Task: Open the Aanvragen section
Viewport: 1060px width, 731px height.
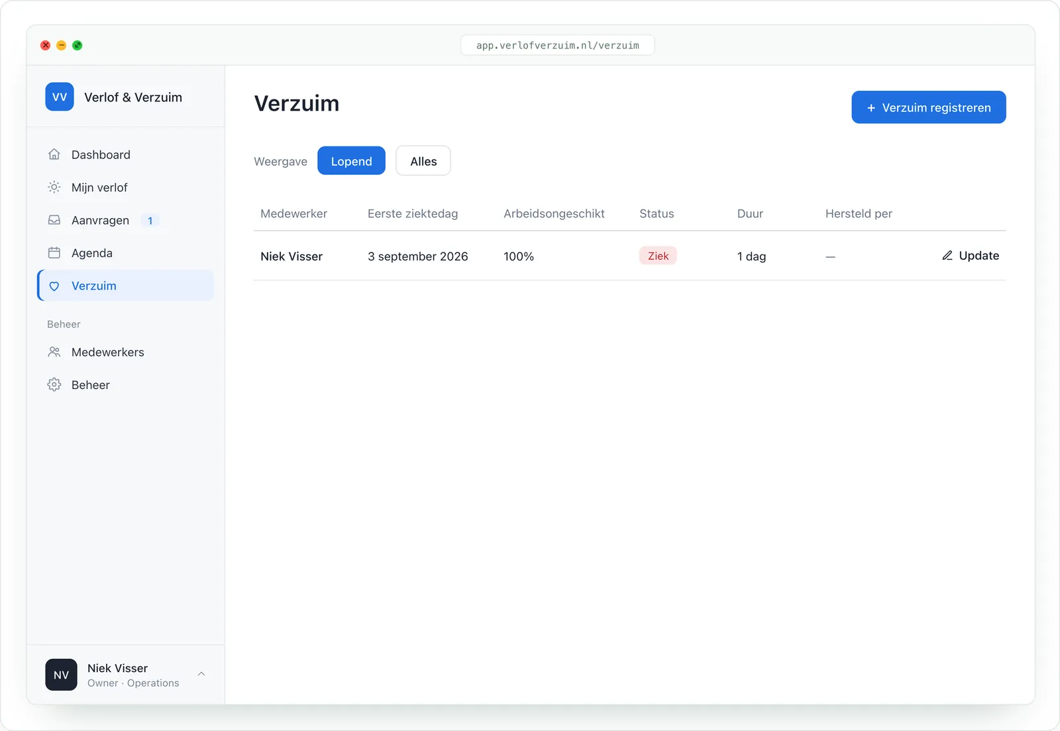Action: coord(126,220)
